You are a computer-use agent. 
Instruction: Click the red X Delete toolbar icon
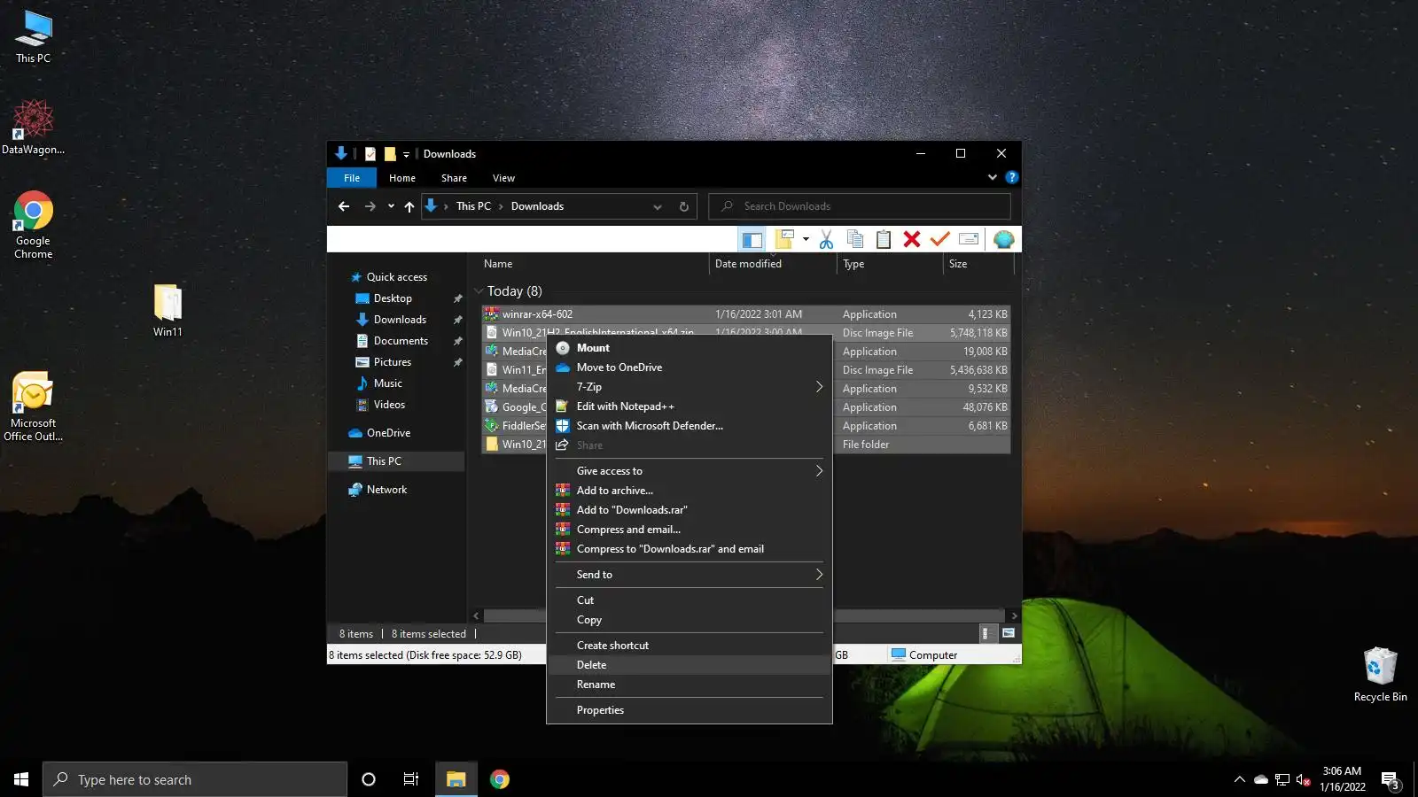(912, 239)
